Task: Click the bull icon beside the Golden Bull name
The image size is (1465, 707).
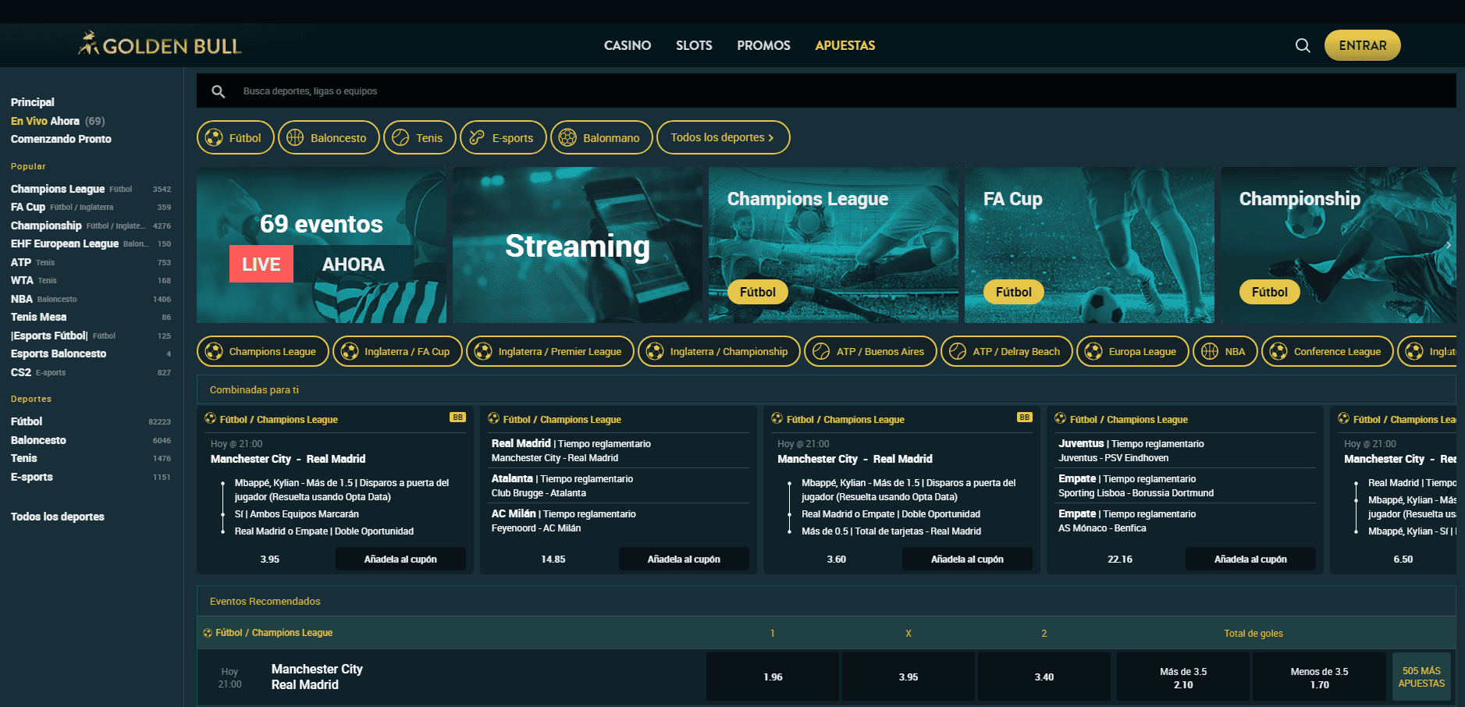Action: pyautogui.click(x=89, y=43)
